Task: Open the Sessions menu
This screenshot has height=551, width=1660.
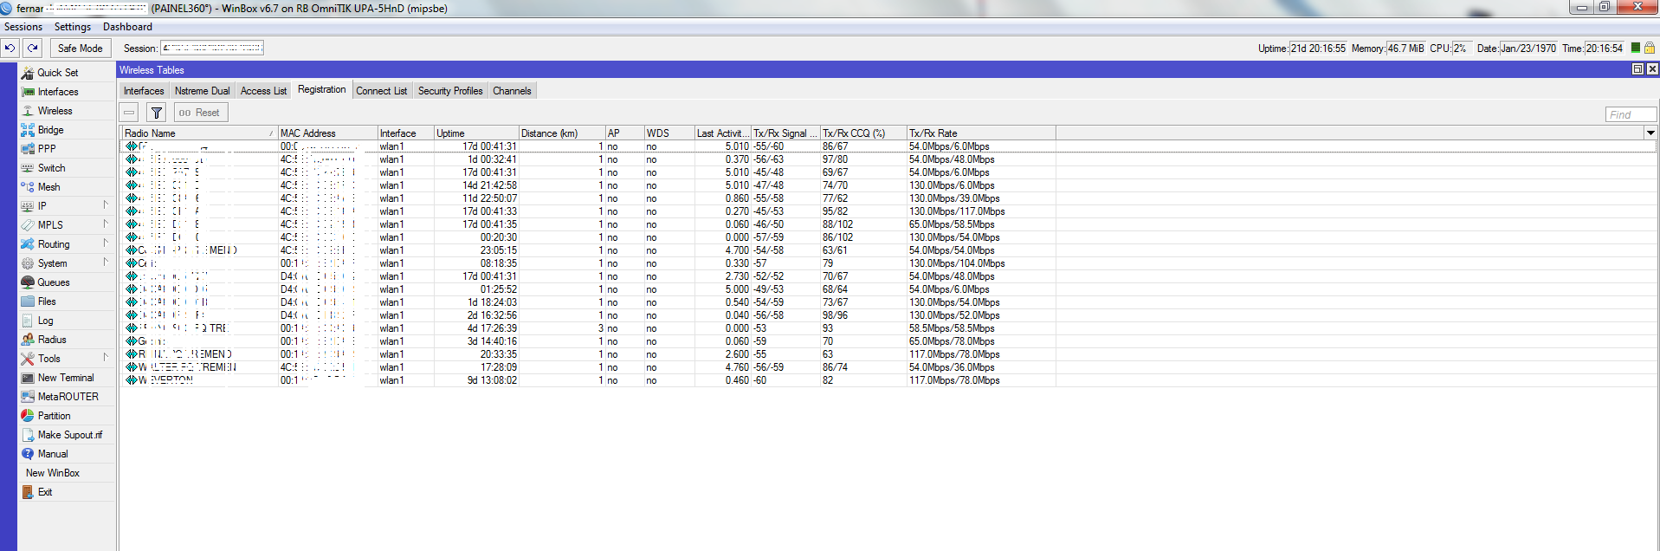Action: [x=23, y=27]
